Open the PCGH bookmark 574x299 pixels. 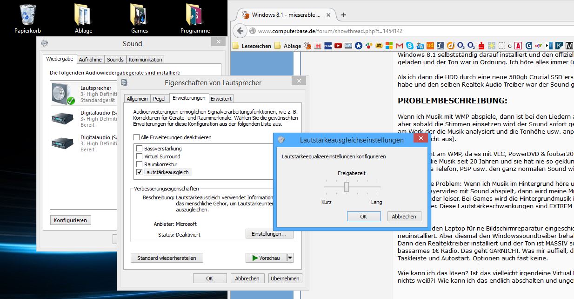(x=328, y=46)
